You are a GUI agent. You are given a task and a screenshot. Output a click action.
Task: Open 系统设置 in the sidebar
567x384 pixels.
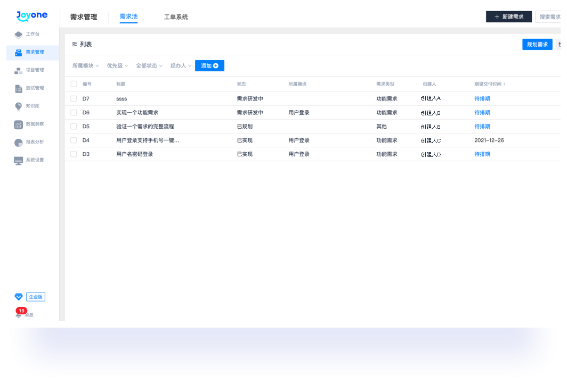[35, 160]
